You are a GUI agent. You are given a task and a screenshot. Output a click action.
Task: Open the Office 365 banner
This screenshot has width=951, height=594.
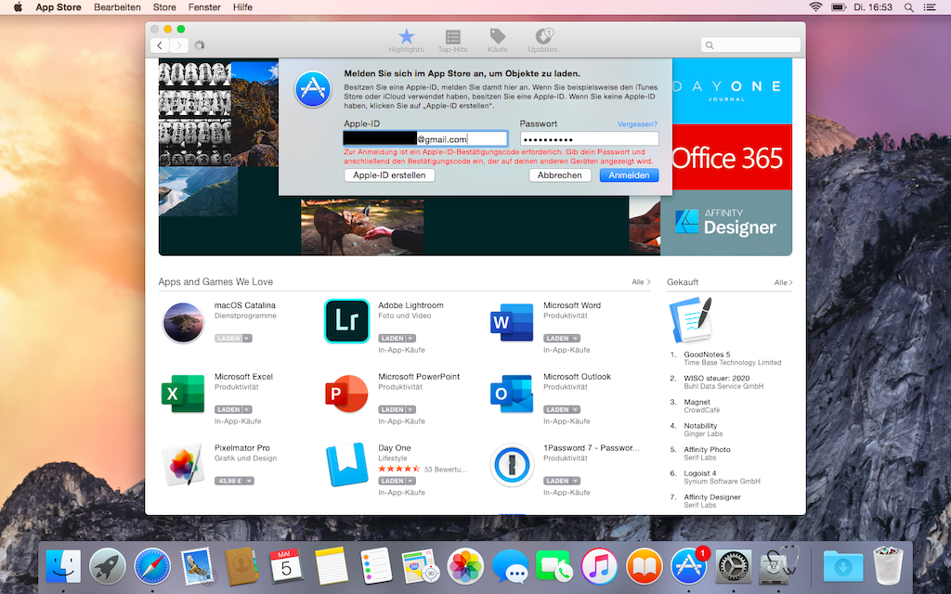click(x=732, y=158)
